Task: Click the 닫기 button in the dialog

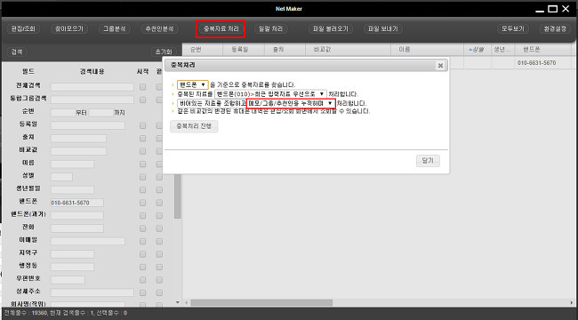Action: pyautogui.click(x=428, y=161)
